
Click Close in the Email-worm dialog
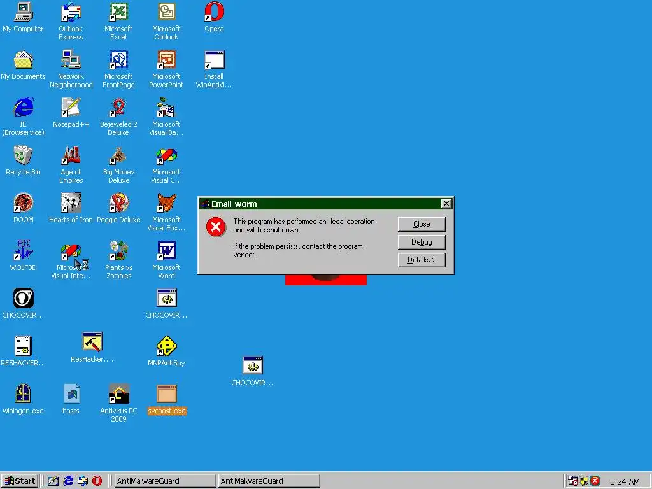[x=422, y=224]
